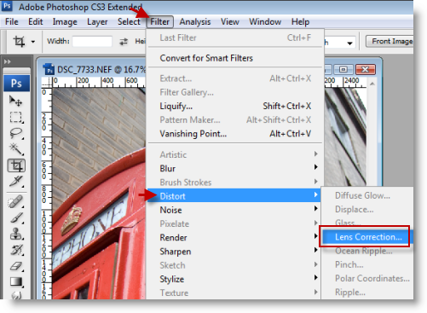The image size is (427, 313).
Task: Open the File menu
Action: coord(12,21)
